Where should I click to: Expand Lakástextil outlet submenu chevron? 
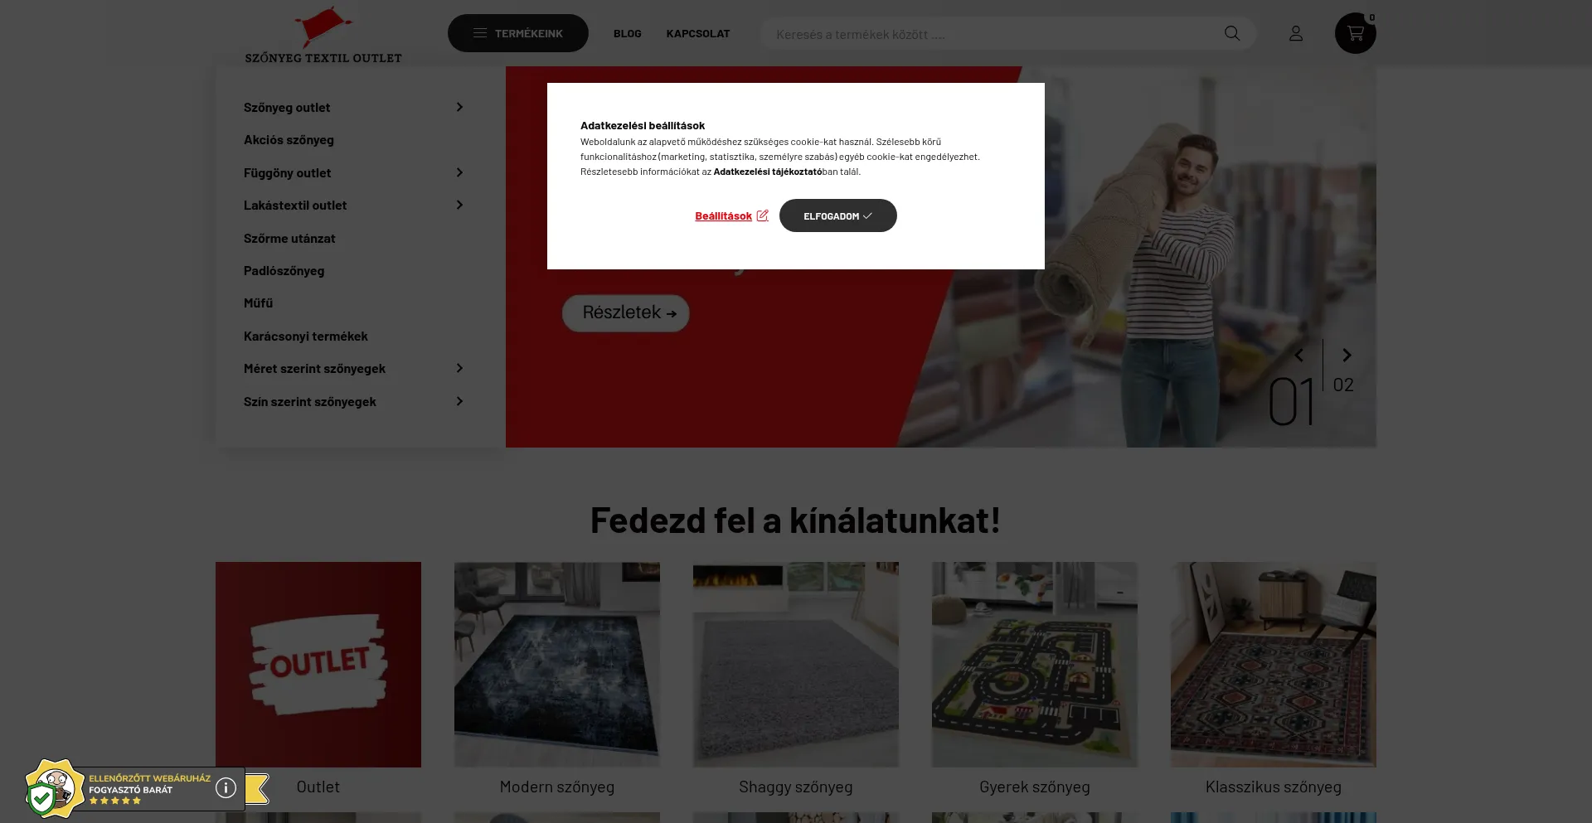459,205
